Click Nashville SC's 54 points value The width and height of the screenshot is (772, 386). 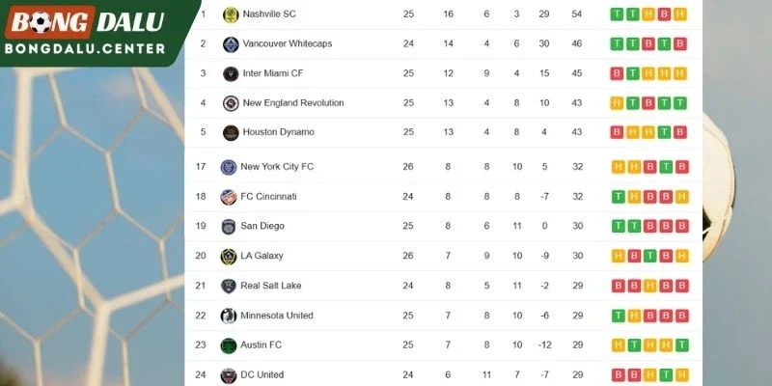(x=576, y=14)
